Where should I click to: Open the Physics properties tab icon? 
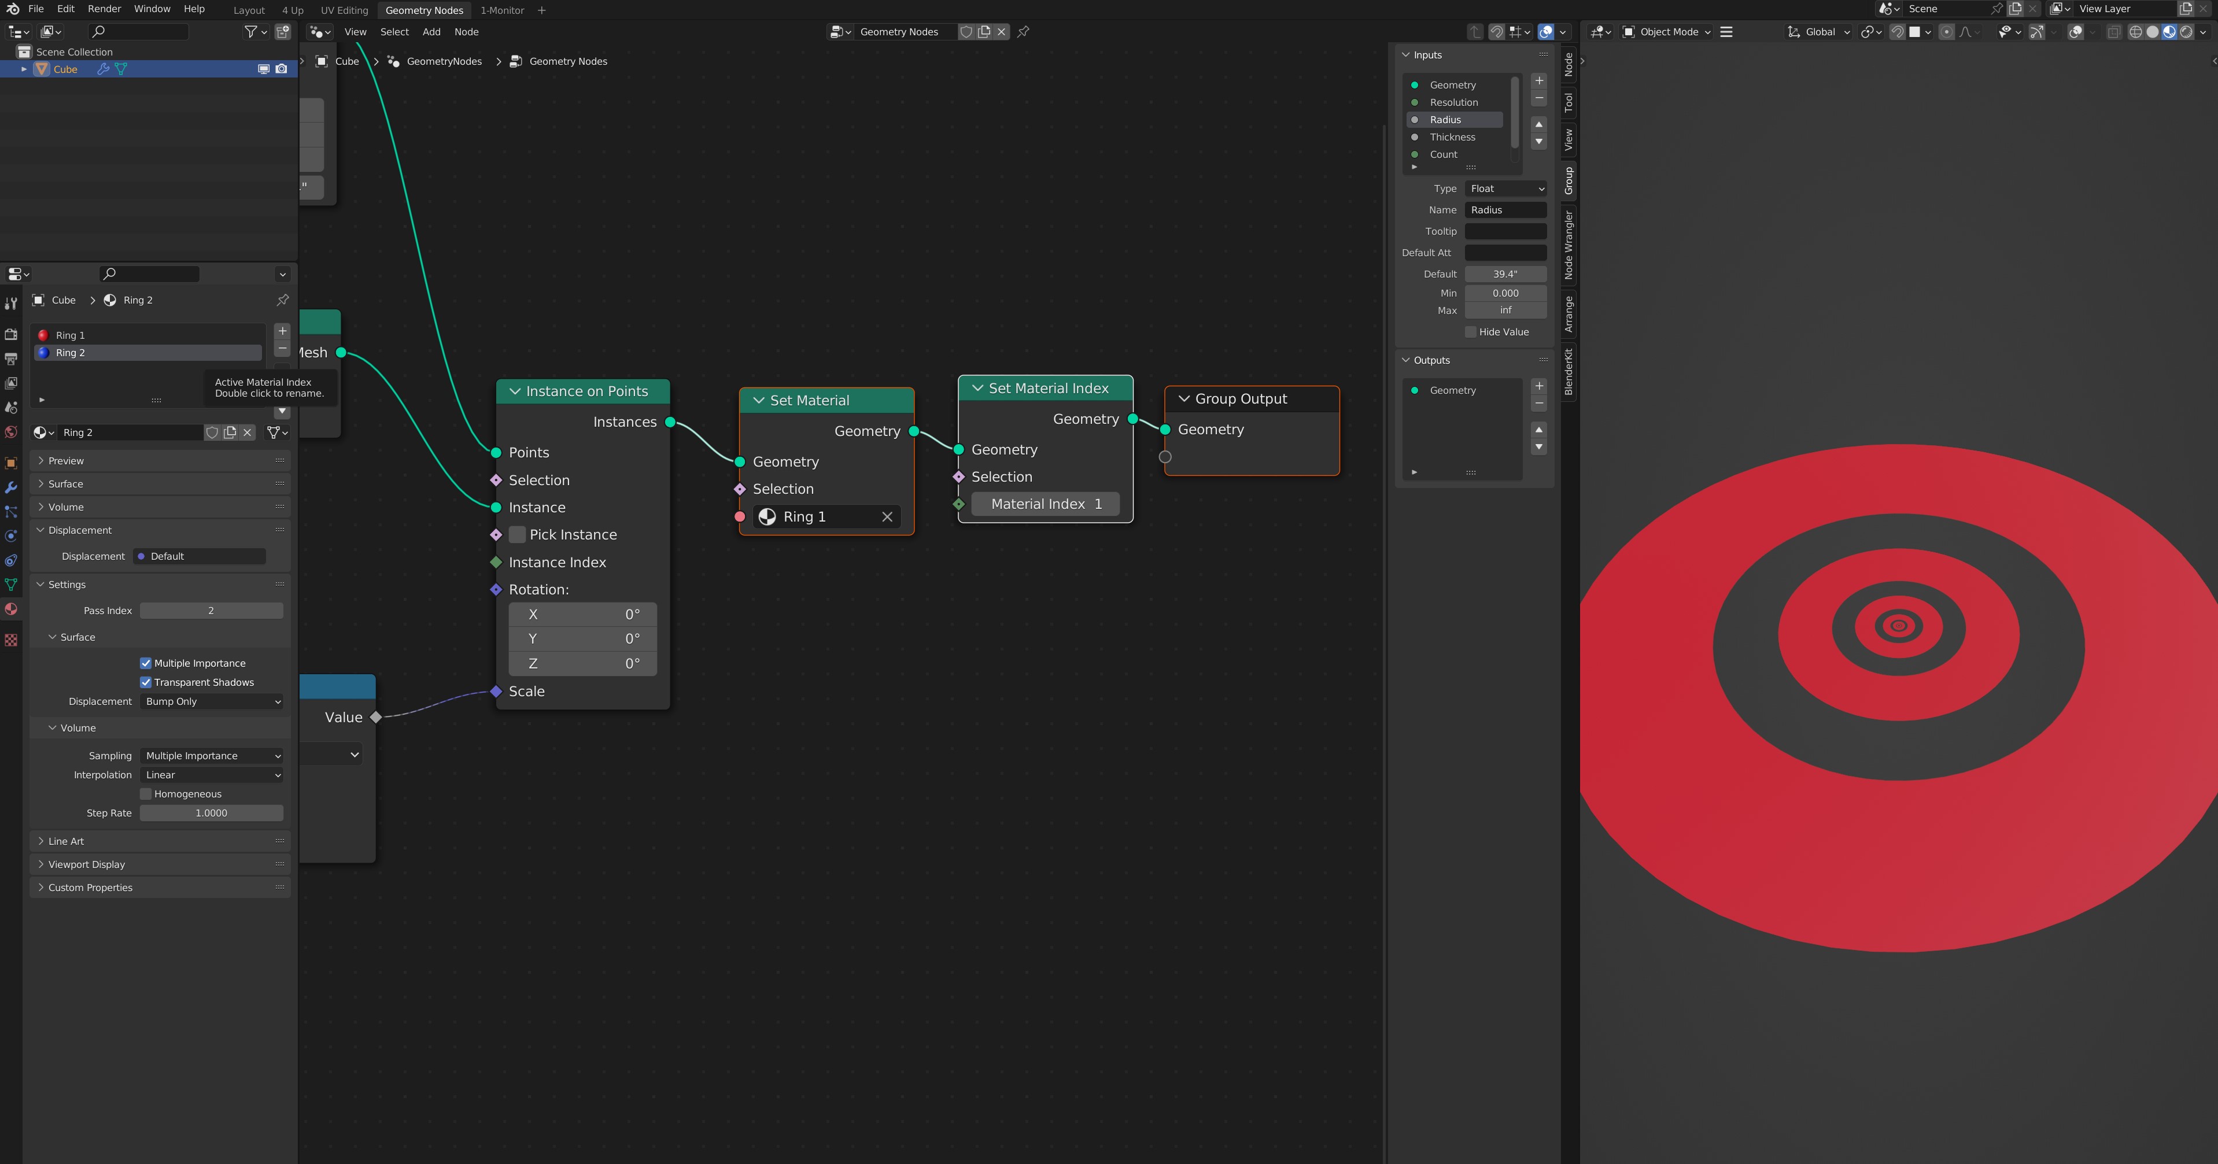[x=11, y=535]
